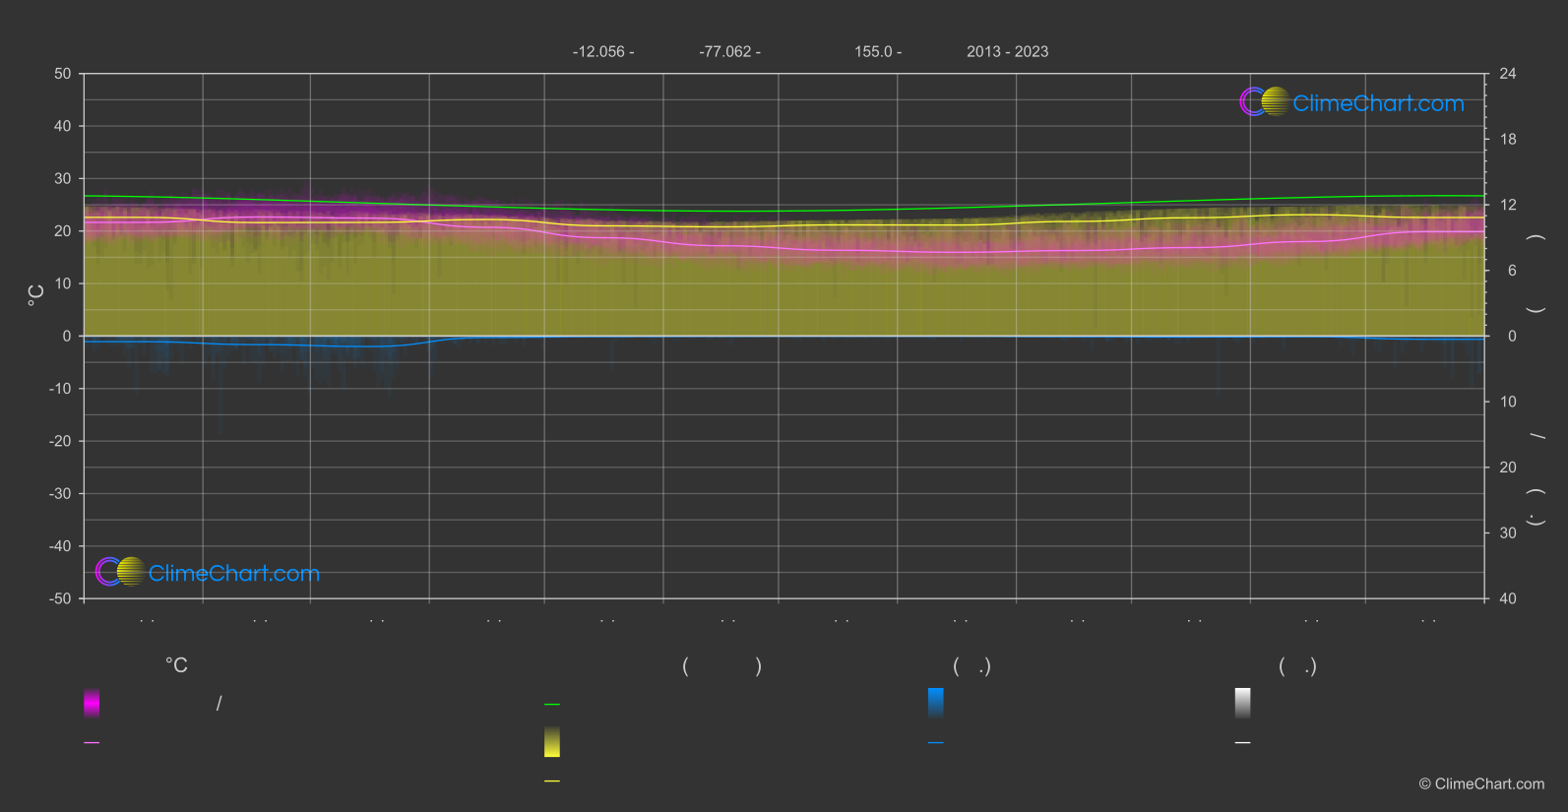Click the 2013 - 2023 period label
Viewport: 1568px width, 812px height.
point(1007,51)
